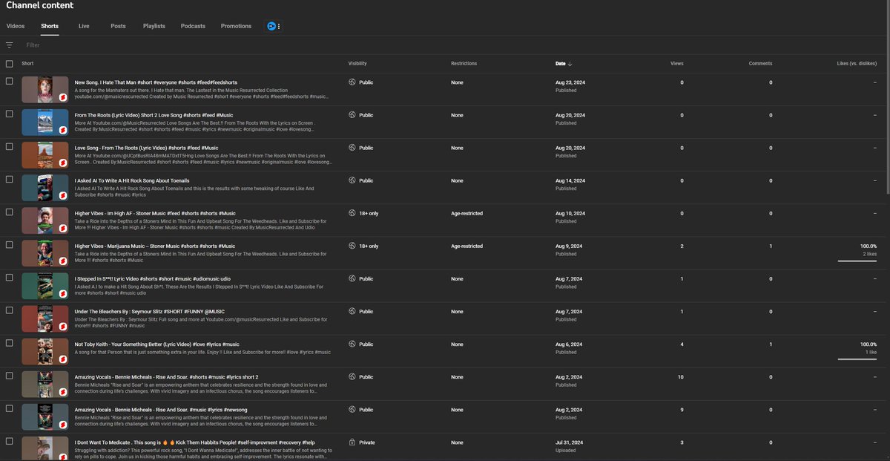
Task: Click likes ratio bar on Marijuana Music row
Action: pos(857,261)
